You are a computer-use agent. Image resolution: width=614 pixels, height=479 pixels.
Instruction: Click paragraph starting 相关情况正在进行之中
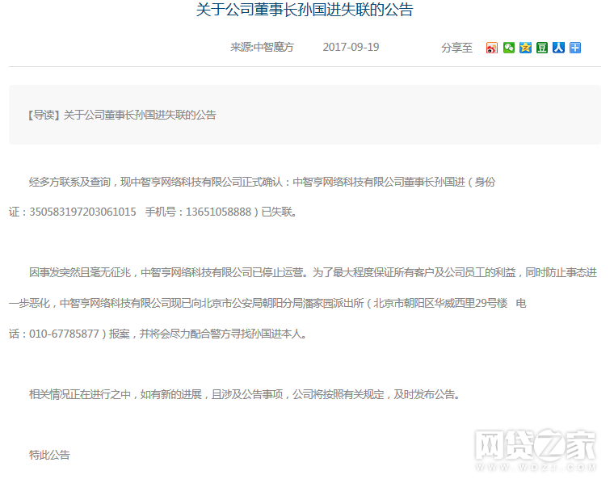pyautogui.click(x=242, y=394)
